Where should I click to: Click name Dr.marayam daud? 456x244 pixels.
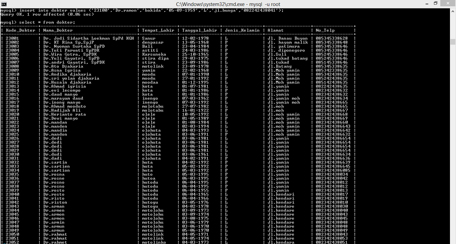click(63, 98)
